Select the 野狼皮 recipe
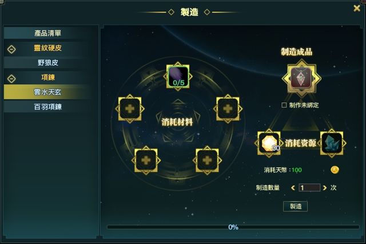The width and height of the screenshot is (366, 244). click(x=48, y=62)
